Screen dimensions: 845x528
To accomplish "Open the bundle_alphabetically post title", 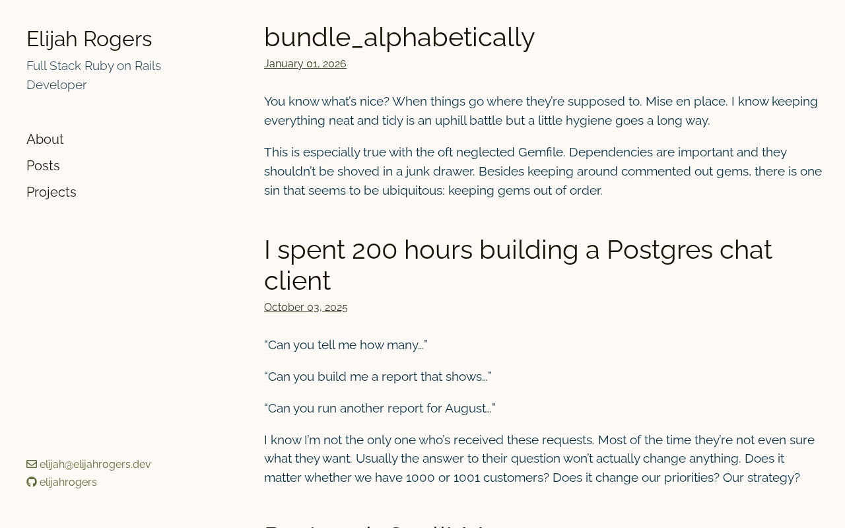I will [399, 37].
